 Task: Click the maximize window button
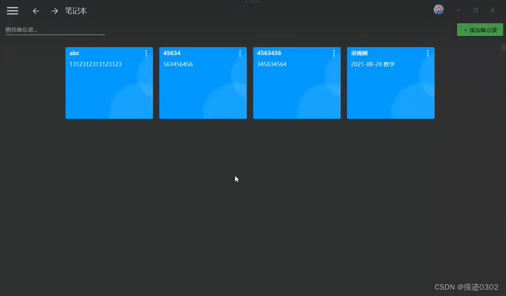[x=475, y=10]
